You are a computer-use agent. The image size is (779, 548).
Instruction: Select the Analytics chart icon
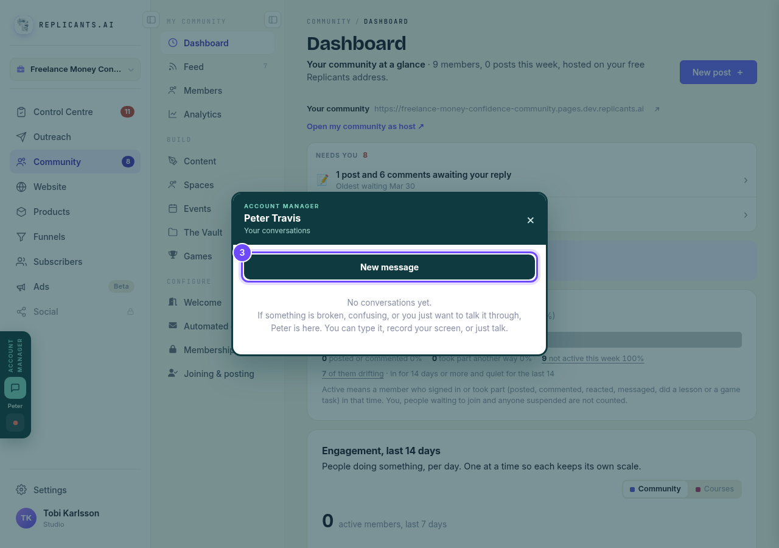tap(173, 114)
